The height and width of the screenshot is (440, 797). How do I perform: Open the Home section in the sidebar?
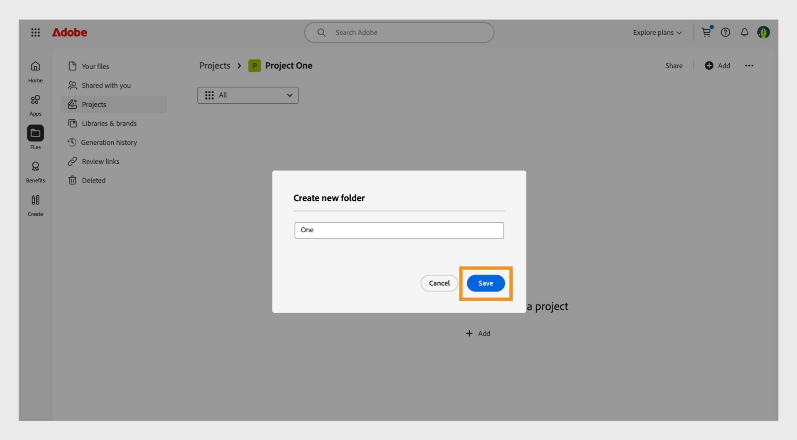click(x=35, y=70)
